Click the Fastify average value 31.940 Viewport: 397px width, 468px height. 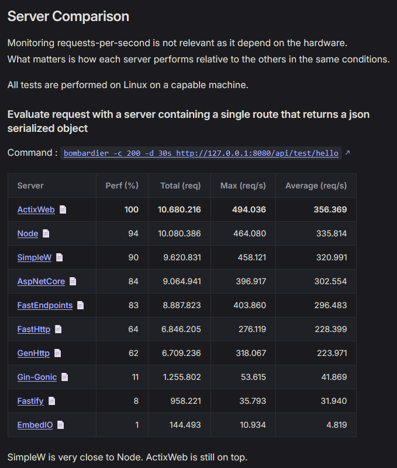click(x=334, y=401)
